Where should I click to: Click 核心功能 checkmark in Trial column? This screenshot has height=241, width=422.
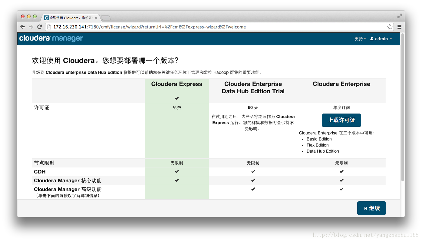coord(253,180)
